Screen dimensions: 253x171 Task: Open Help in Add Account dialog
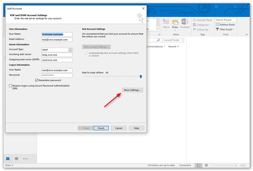pos(137,128)
